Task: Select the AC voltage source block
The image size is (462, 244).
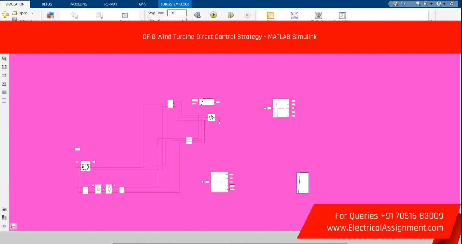Action: [211, 118]
